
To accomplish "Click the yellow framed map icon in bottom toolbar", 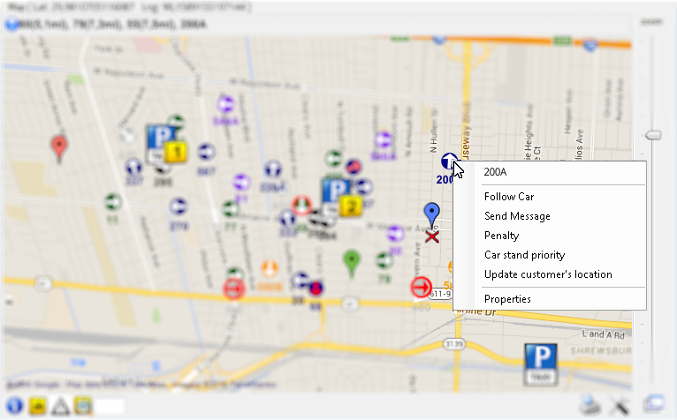I will tap(83, 405).
